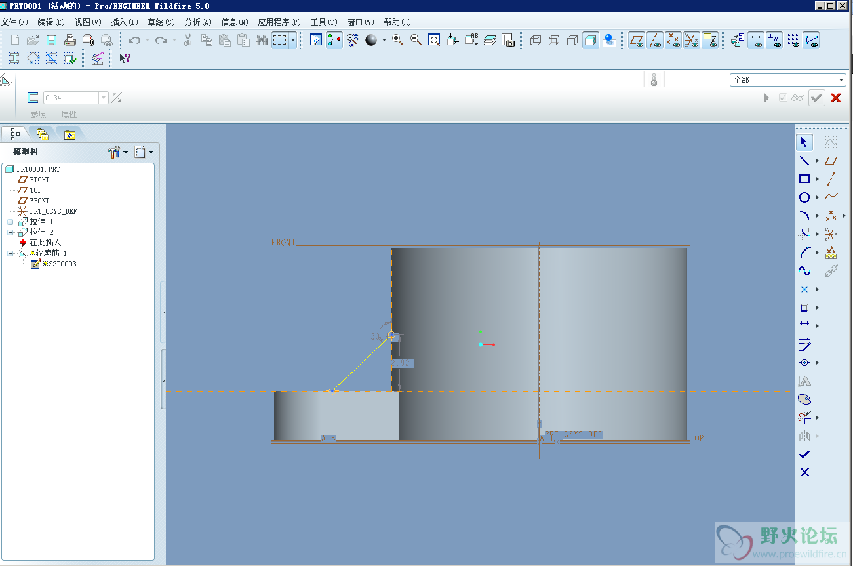Switch to the model tree tab
Image resolution: width=853 pixels, height=566 pixels.
tap(14, 134)
